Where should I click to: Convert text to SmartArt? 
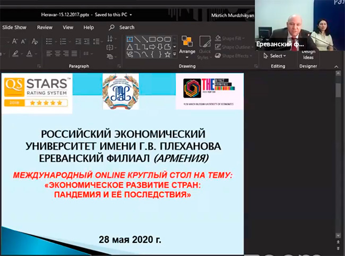[111, 57]
